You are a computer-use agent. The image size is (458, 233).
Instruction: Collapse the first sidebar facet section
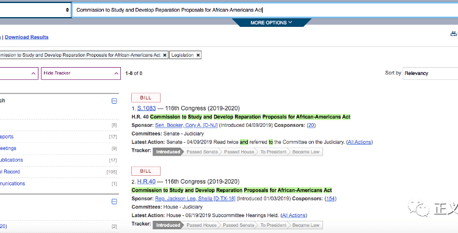coord(114,101)
